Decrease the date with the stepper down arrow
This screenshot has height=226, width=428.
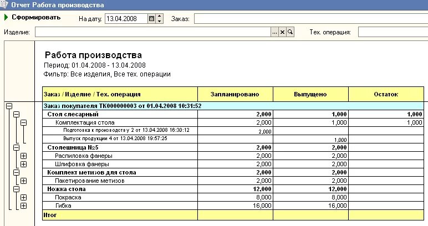pyautogui.click(x=160, y=21)
